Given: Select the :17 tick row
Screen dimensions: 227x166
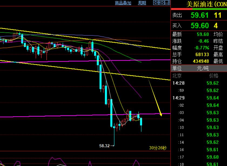Looking at the screenshot, I should pyautogui.click(x=199, y=157).
